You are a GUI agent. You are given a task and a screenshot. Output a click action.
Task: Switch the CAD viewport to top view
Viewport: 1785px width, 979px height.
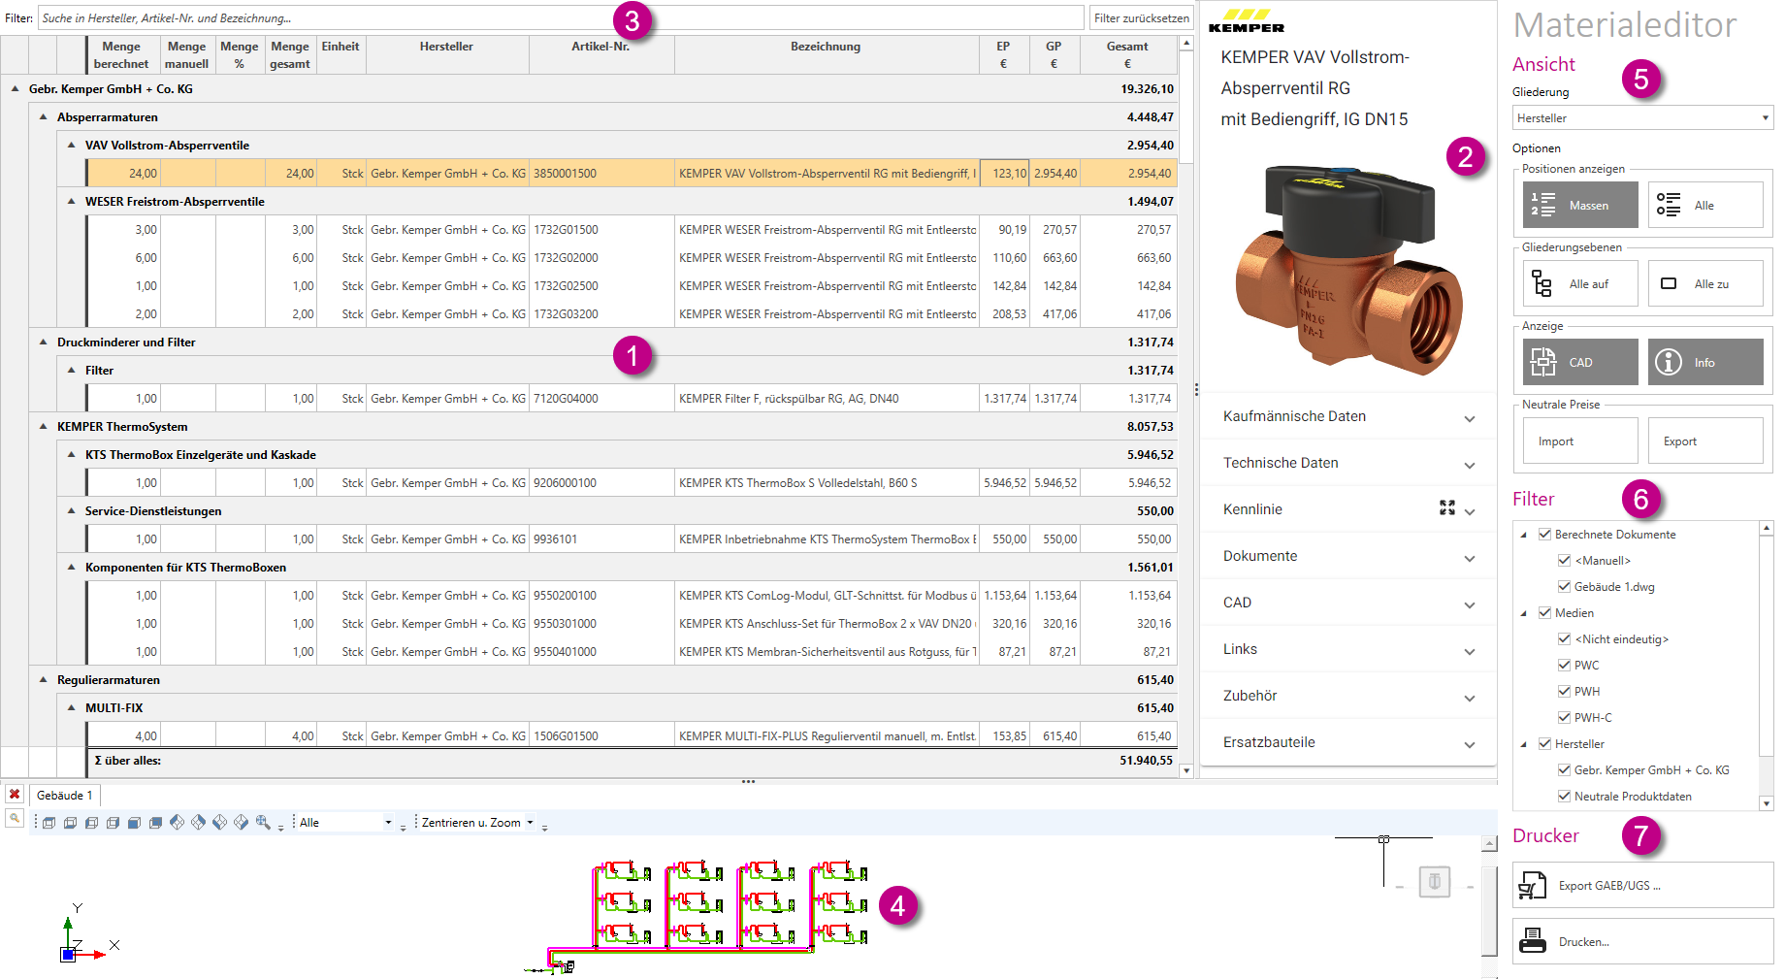(49, 823)
